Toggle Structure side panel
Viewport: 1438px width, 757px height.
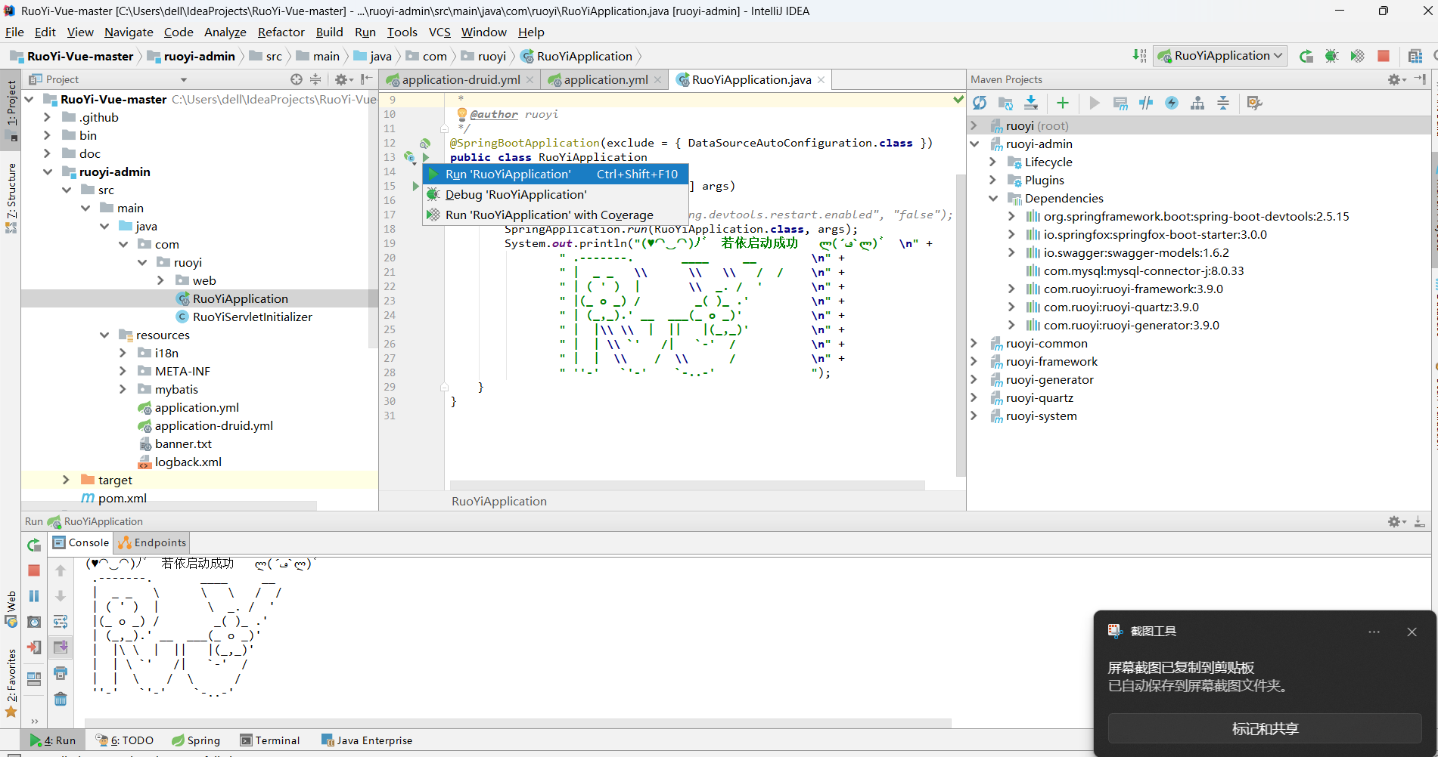[x=11, y=198]
